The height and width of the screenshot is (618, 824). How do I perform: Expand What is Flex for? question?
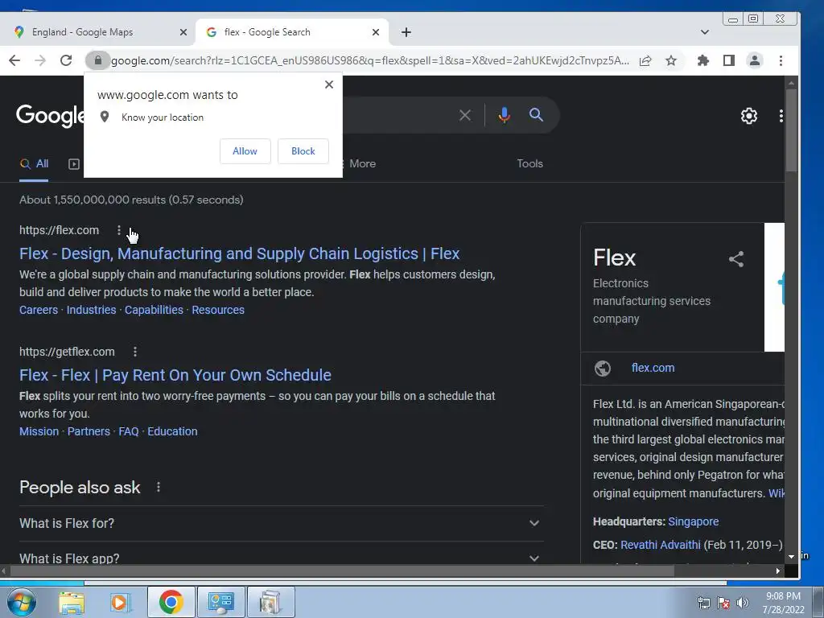282,523
